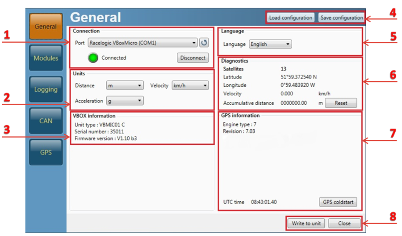The height and width of the screenshot is (236, 402).
Task: Click the GPS coldstart button
Action: pyautogui.click(x=338, y=202)
